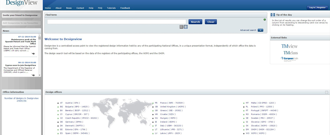Click the Log in link

coord(312,8)
